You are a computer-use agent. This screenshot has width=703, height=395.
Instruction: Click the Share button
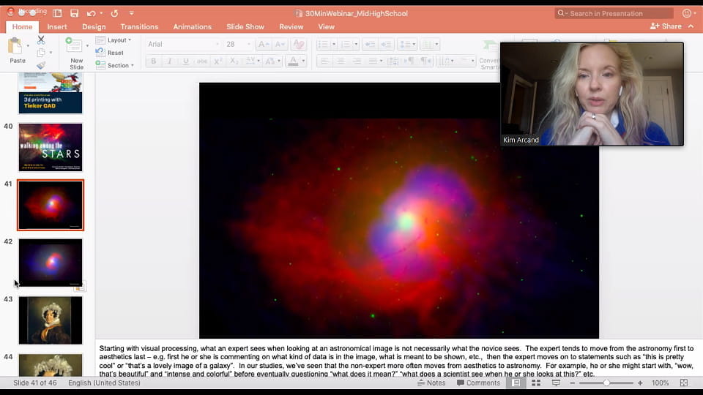coord(666,26)
